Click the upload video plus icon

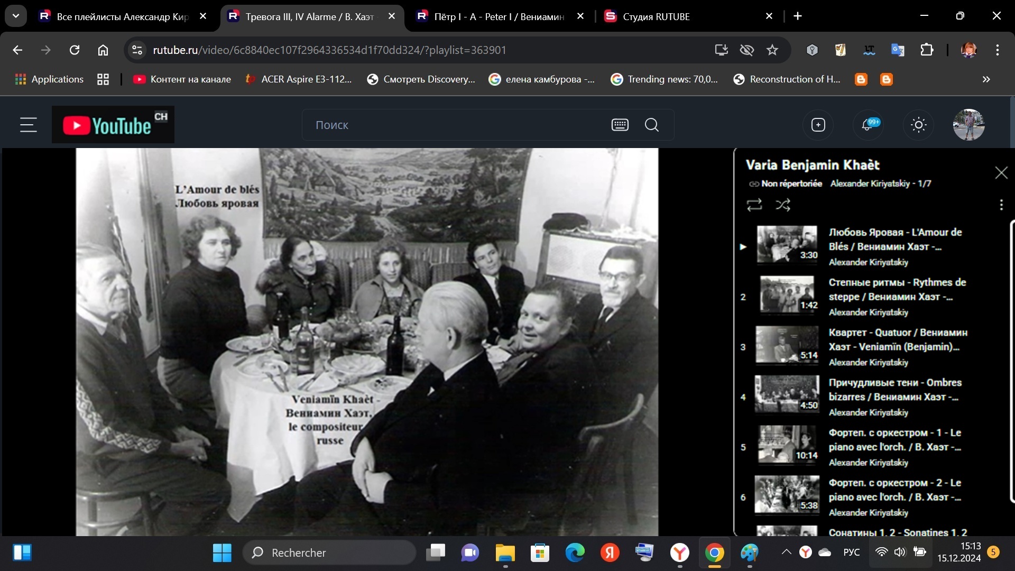coord(818,125)
